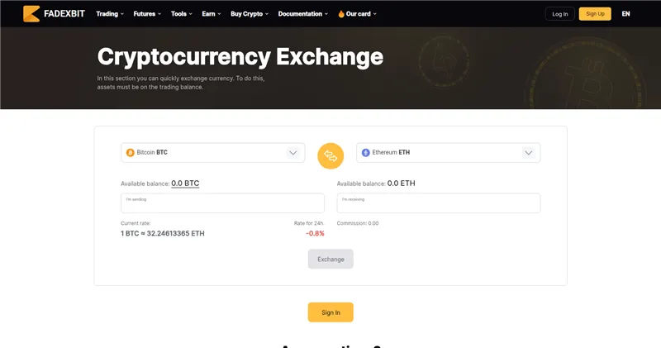661x348 pixels.
Task: Focus the I'm sending amount field
Action: (x=222, y=203)
